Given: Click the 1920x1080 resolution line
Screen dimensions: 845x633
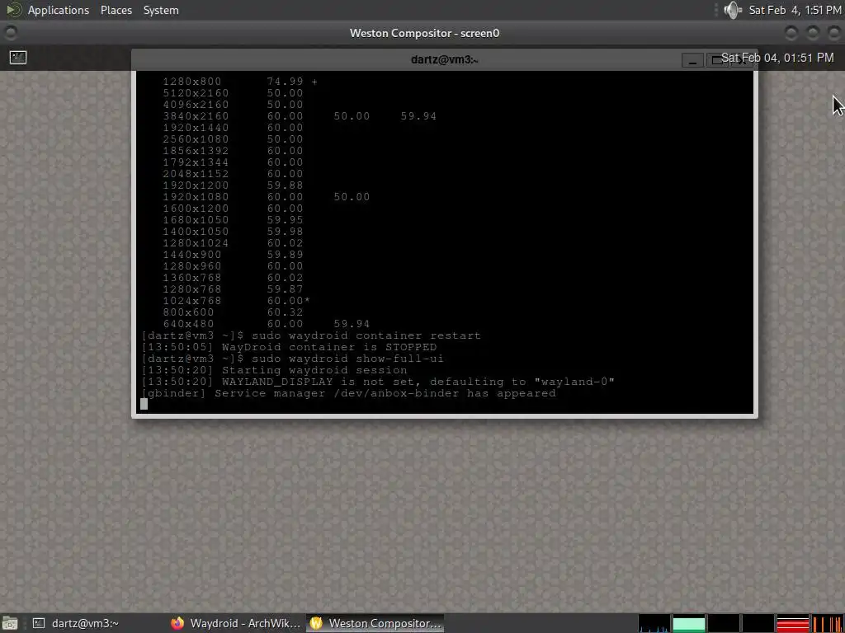Looking at the screenshot, I should point(267,197).
